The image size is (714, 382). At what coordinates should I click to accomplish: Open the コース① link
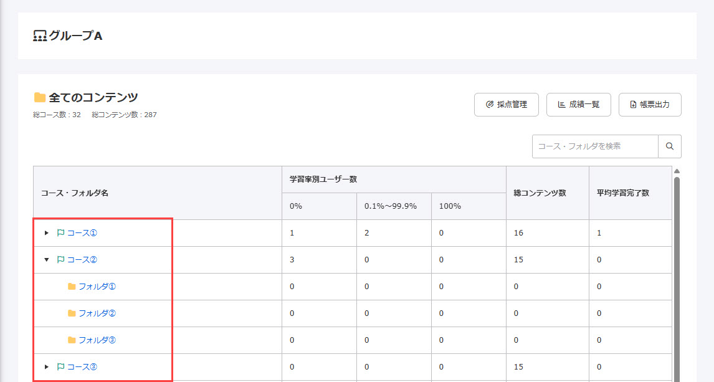pos(82,233)
